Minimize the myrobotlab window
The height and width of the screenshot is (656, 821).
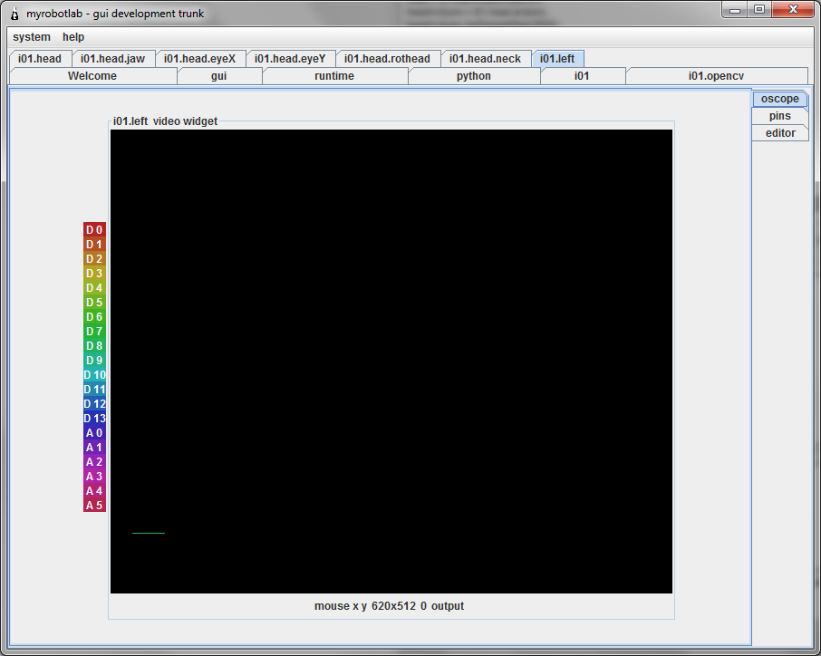point(735,9)
